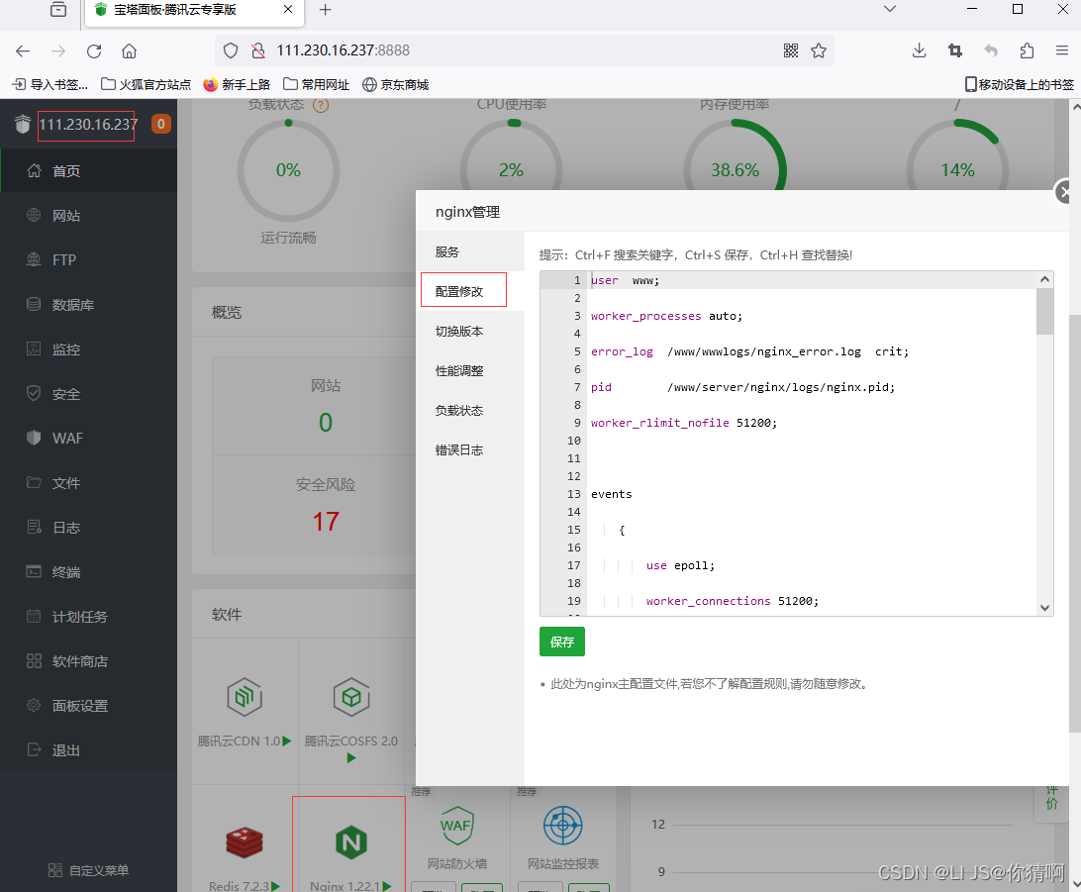1081x892 pixels.
Task: Open the tab list chevron dropdown
Action: point(889,11)
